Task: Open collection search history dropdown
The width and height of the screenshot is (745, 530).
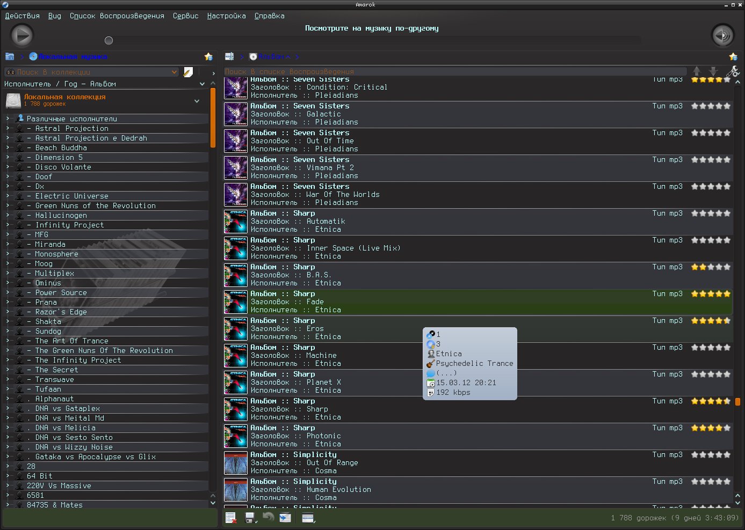Action: click(x=174, y=72)
